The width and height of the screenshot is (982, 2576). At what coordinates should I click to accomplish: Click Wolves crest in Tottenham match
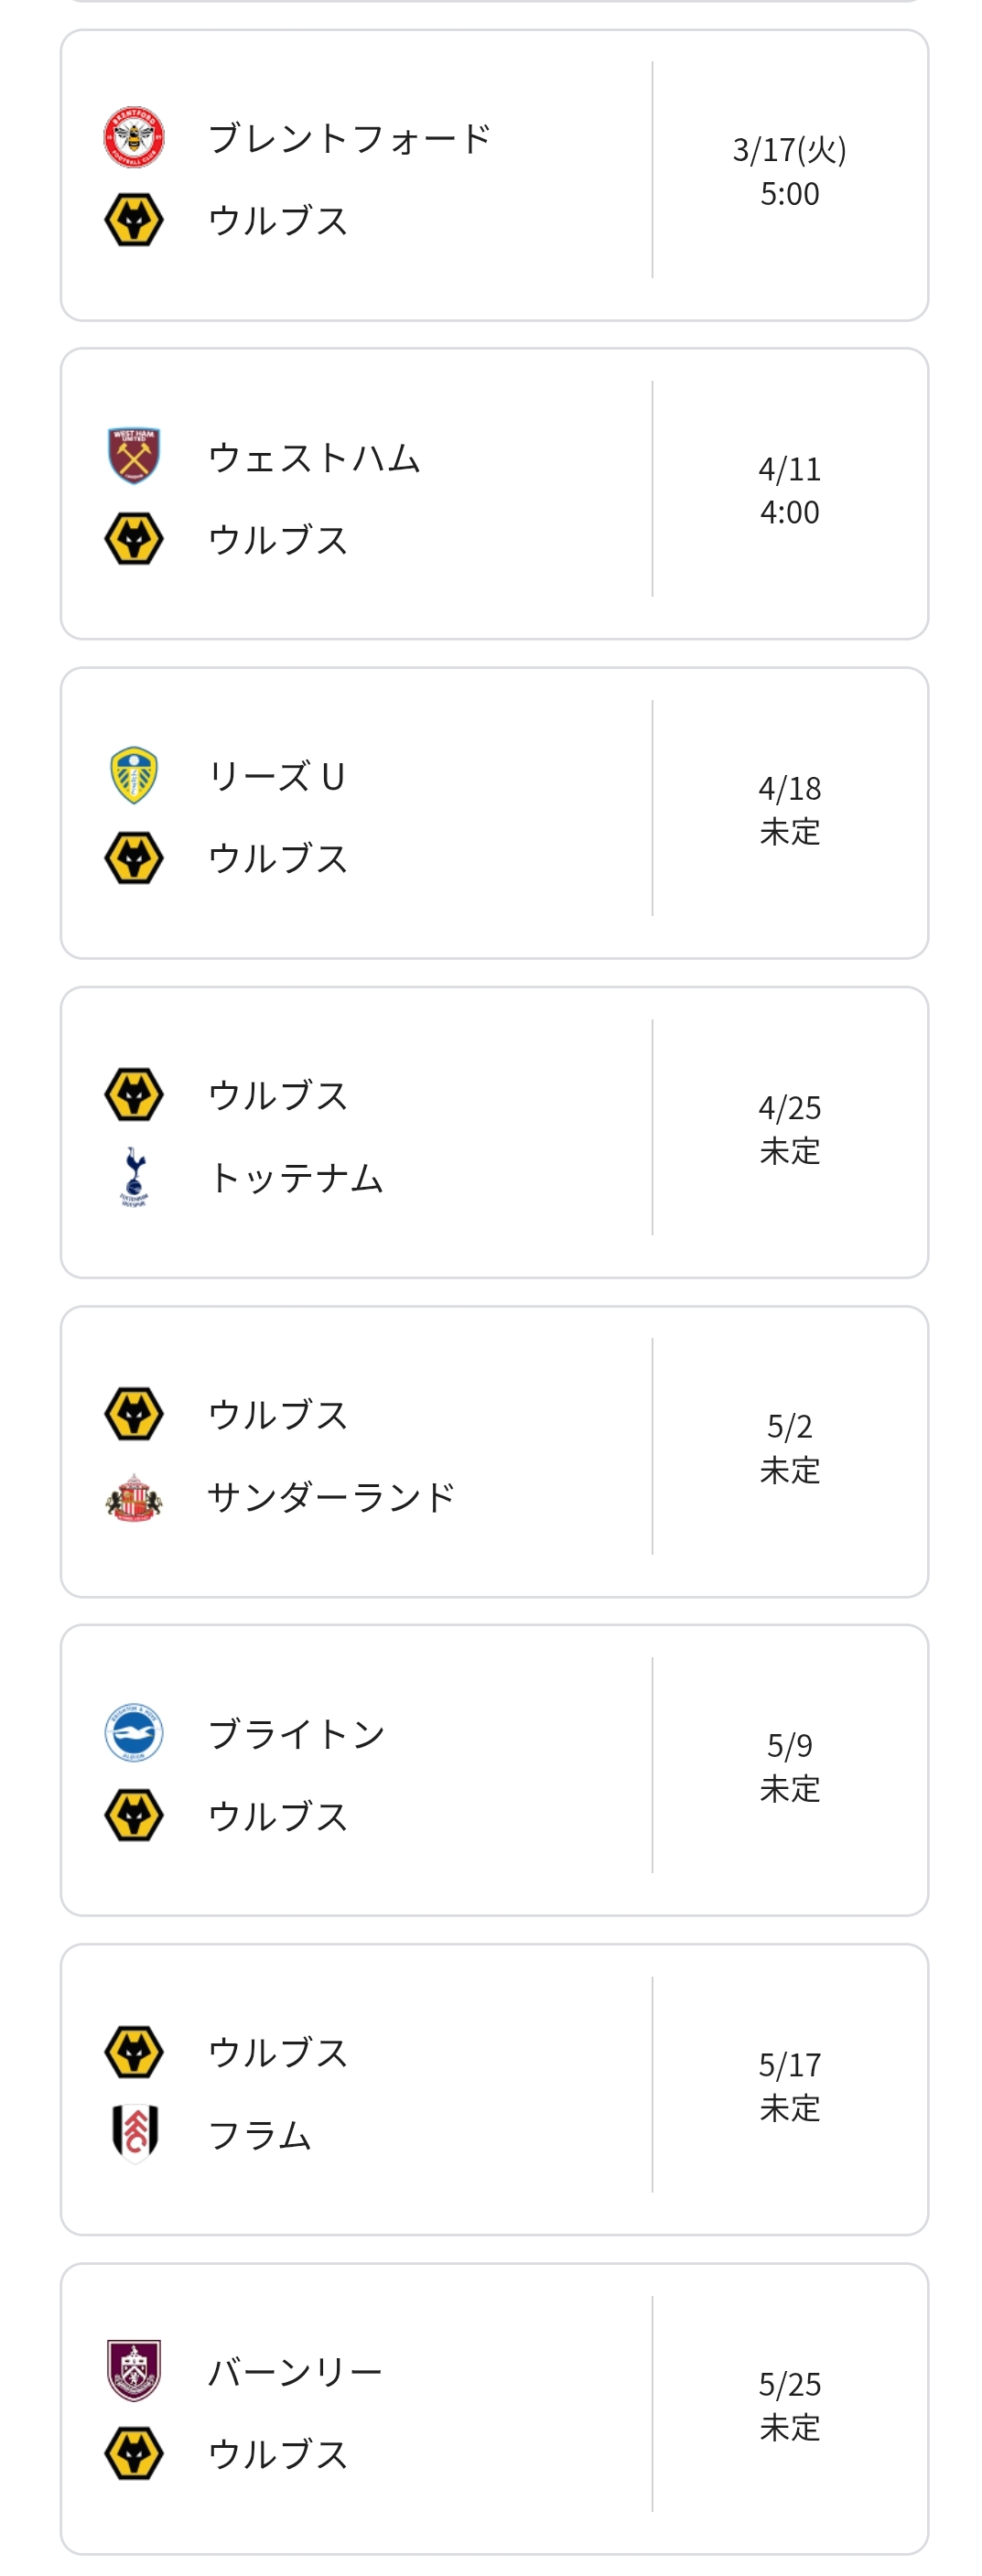(x=134, y=1094)
